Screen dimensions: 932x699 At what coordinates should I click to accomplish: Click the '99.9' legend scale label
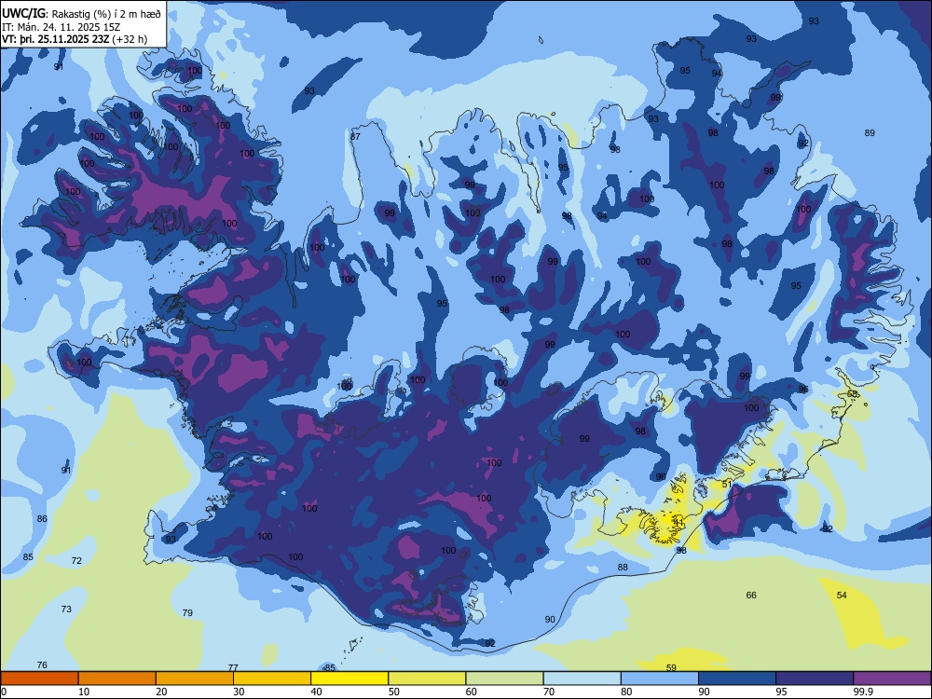click(863, 692)
